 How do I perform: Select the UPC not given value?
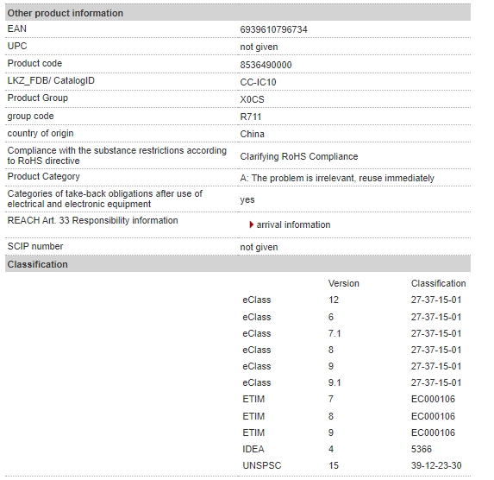[259, 47]
